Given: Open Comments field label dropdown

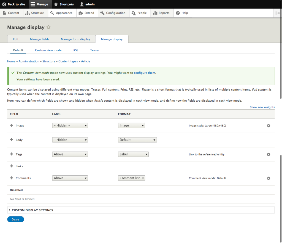Looking at the screenshot, I should click(x=70, y=178).
